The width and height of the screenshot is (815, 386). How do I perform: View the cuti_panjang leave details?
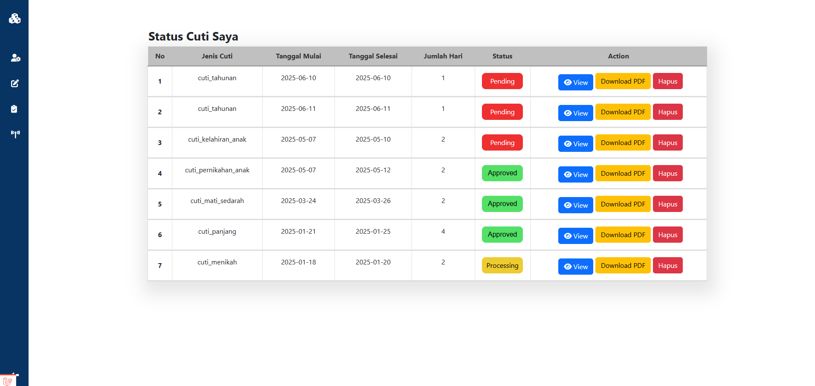point(575,236)
